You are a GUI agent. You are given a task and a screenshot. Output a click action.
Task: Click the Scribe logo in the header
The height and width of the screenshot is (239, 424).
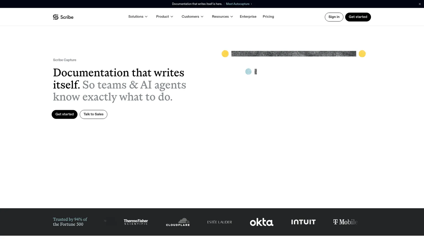pyautogui.click(x=63, y=17)
